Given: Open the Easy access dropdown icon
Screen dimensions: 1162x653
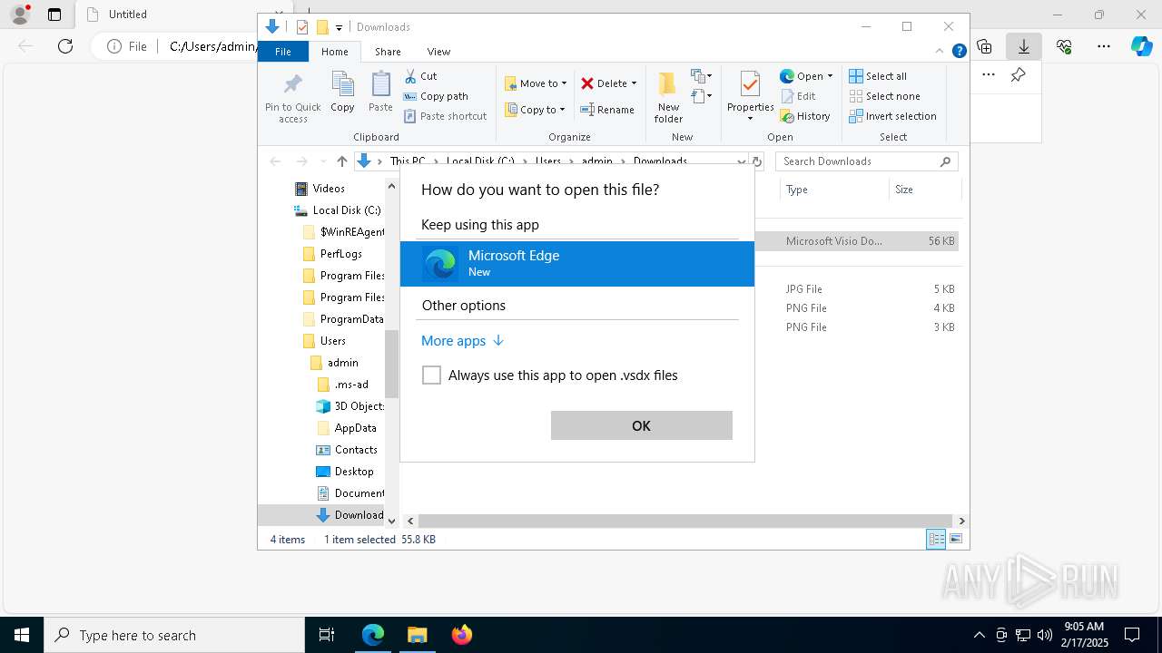Looking at the screenshot, I should [x=701, y=95].
